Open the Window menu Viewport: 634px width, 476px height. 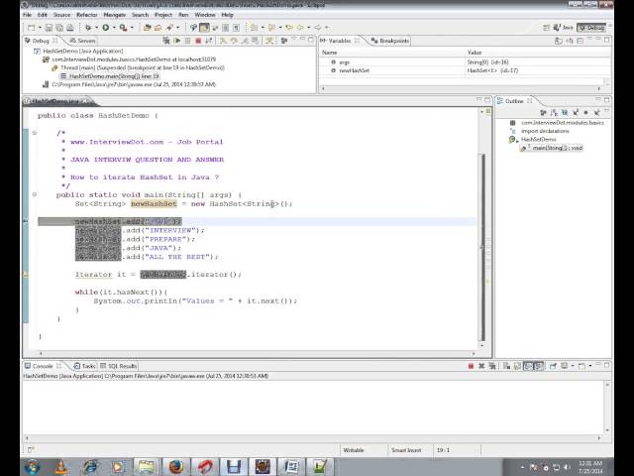tap(205, 15)
